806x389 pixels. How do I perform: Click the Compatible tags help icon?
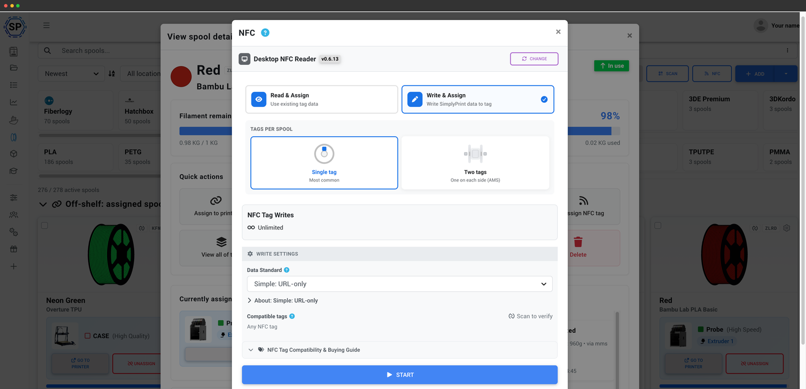coord(292,316)
